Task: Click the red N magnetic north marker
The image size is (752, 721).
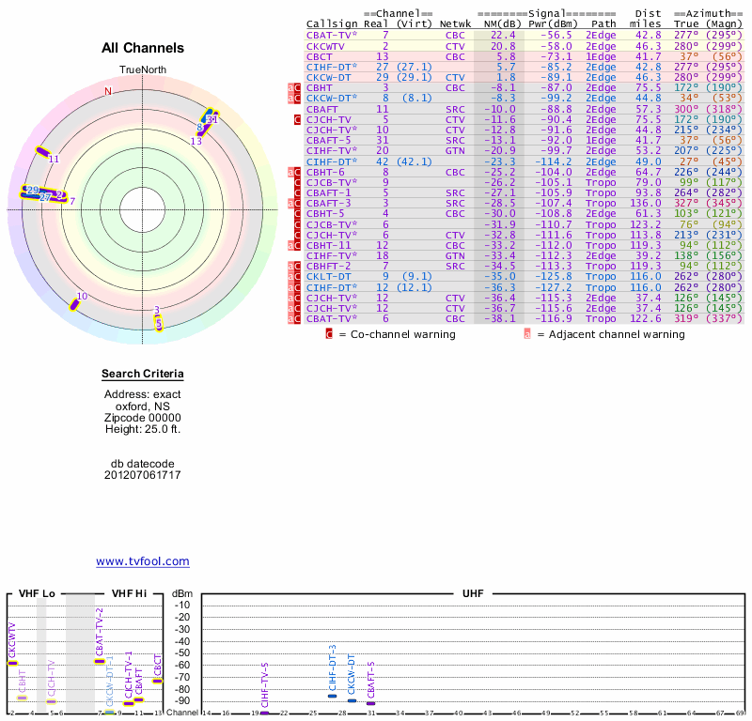Action: pos(108,91)
